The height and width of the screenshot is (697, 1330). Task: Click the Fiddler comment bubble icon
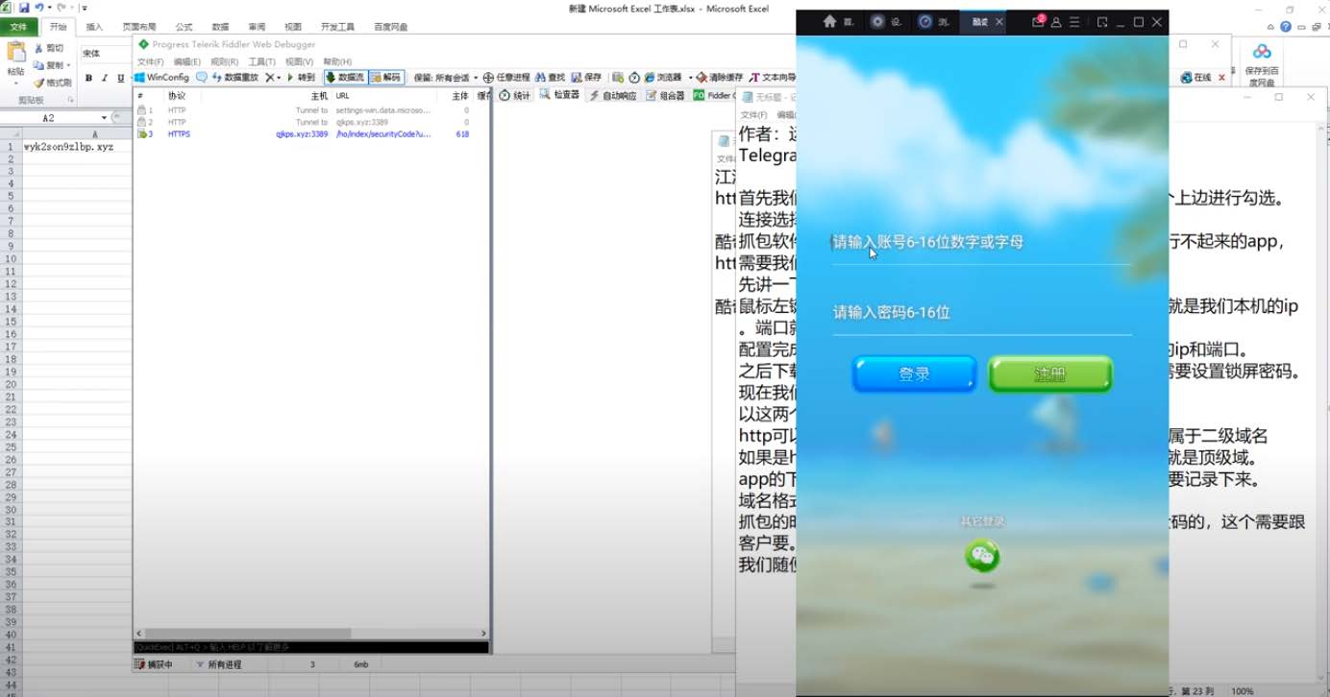click(202, 78)
